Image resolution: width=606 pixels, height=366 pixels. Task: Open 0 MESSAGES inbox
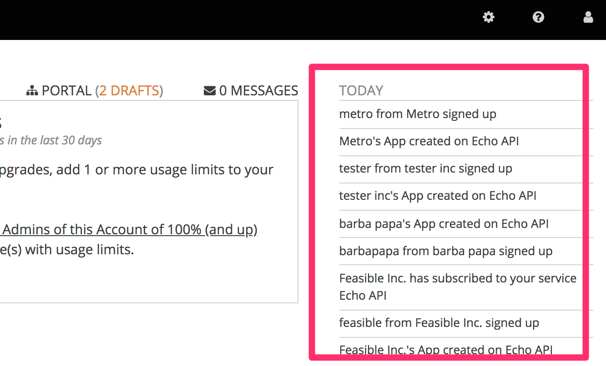click(x=258, y=91)
